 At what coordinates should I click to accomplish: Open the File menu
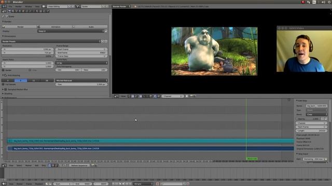pyautogui.click(x=10, y=6)
